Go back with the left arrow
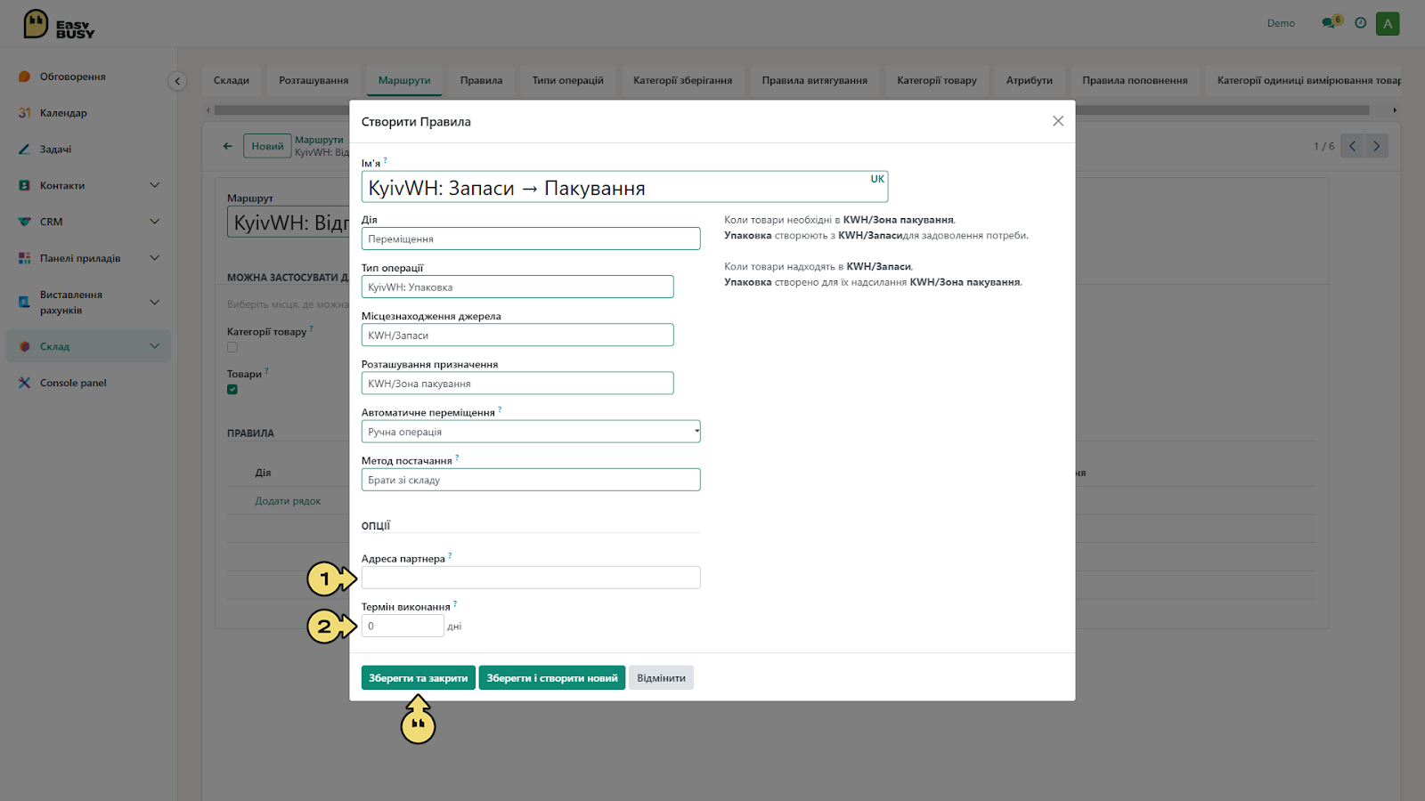This screenshot has width=1425, height=801. 227,146
